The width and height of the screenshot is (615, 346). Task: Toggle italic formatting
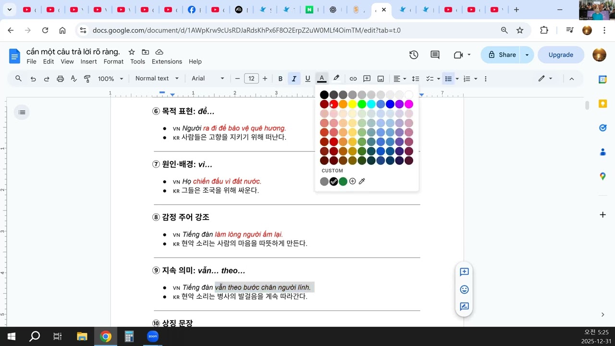[294, 79]
